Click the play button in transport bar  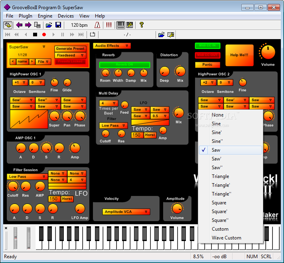53,34
